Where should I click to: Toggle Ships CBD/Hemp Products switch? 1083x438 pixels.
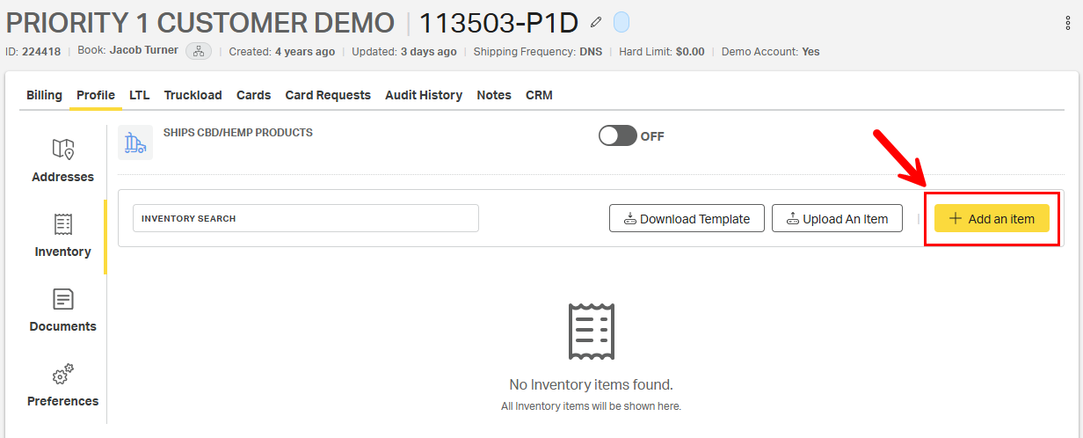pyautogui.click(x=618, y=136)
